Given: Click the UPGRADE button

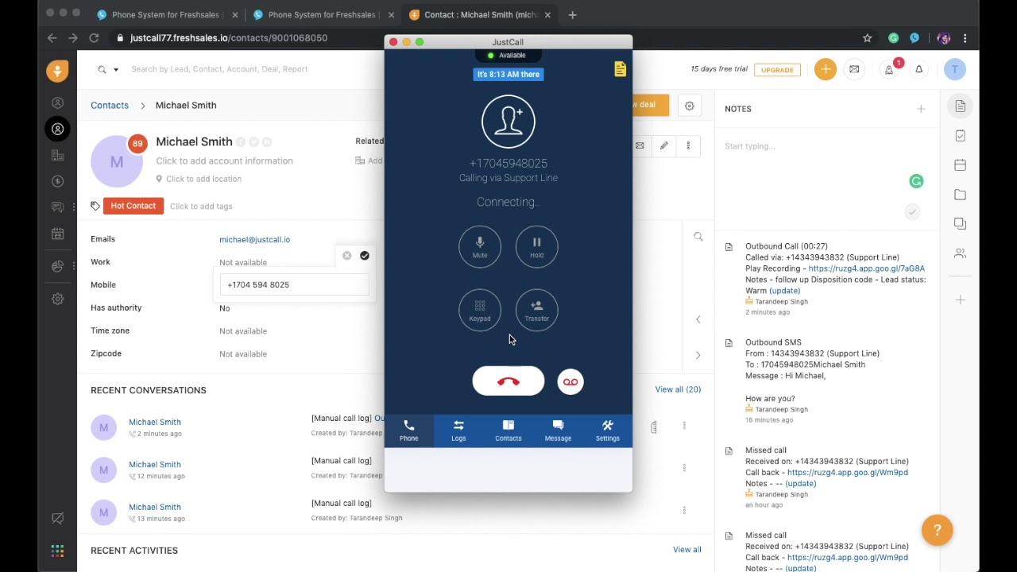Looking at the screenshot, I should pos(777,70).
